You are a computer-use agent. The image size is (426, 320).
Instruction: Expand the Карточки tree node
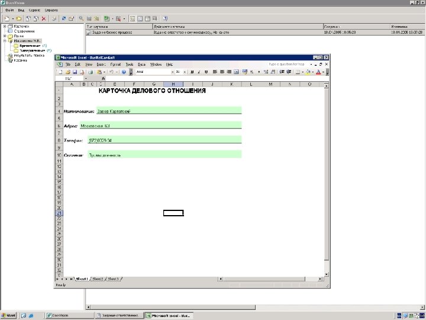point(5,27)
